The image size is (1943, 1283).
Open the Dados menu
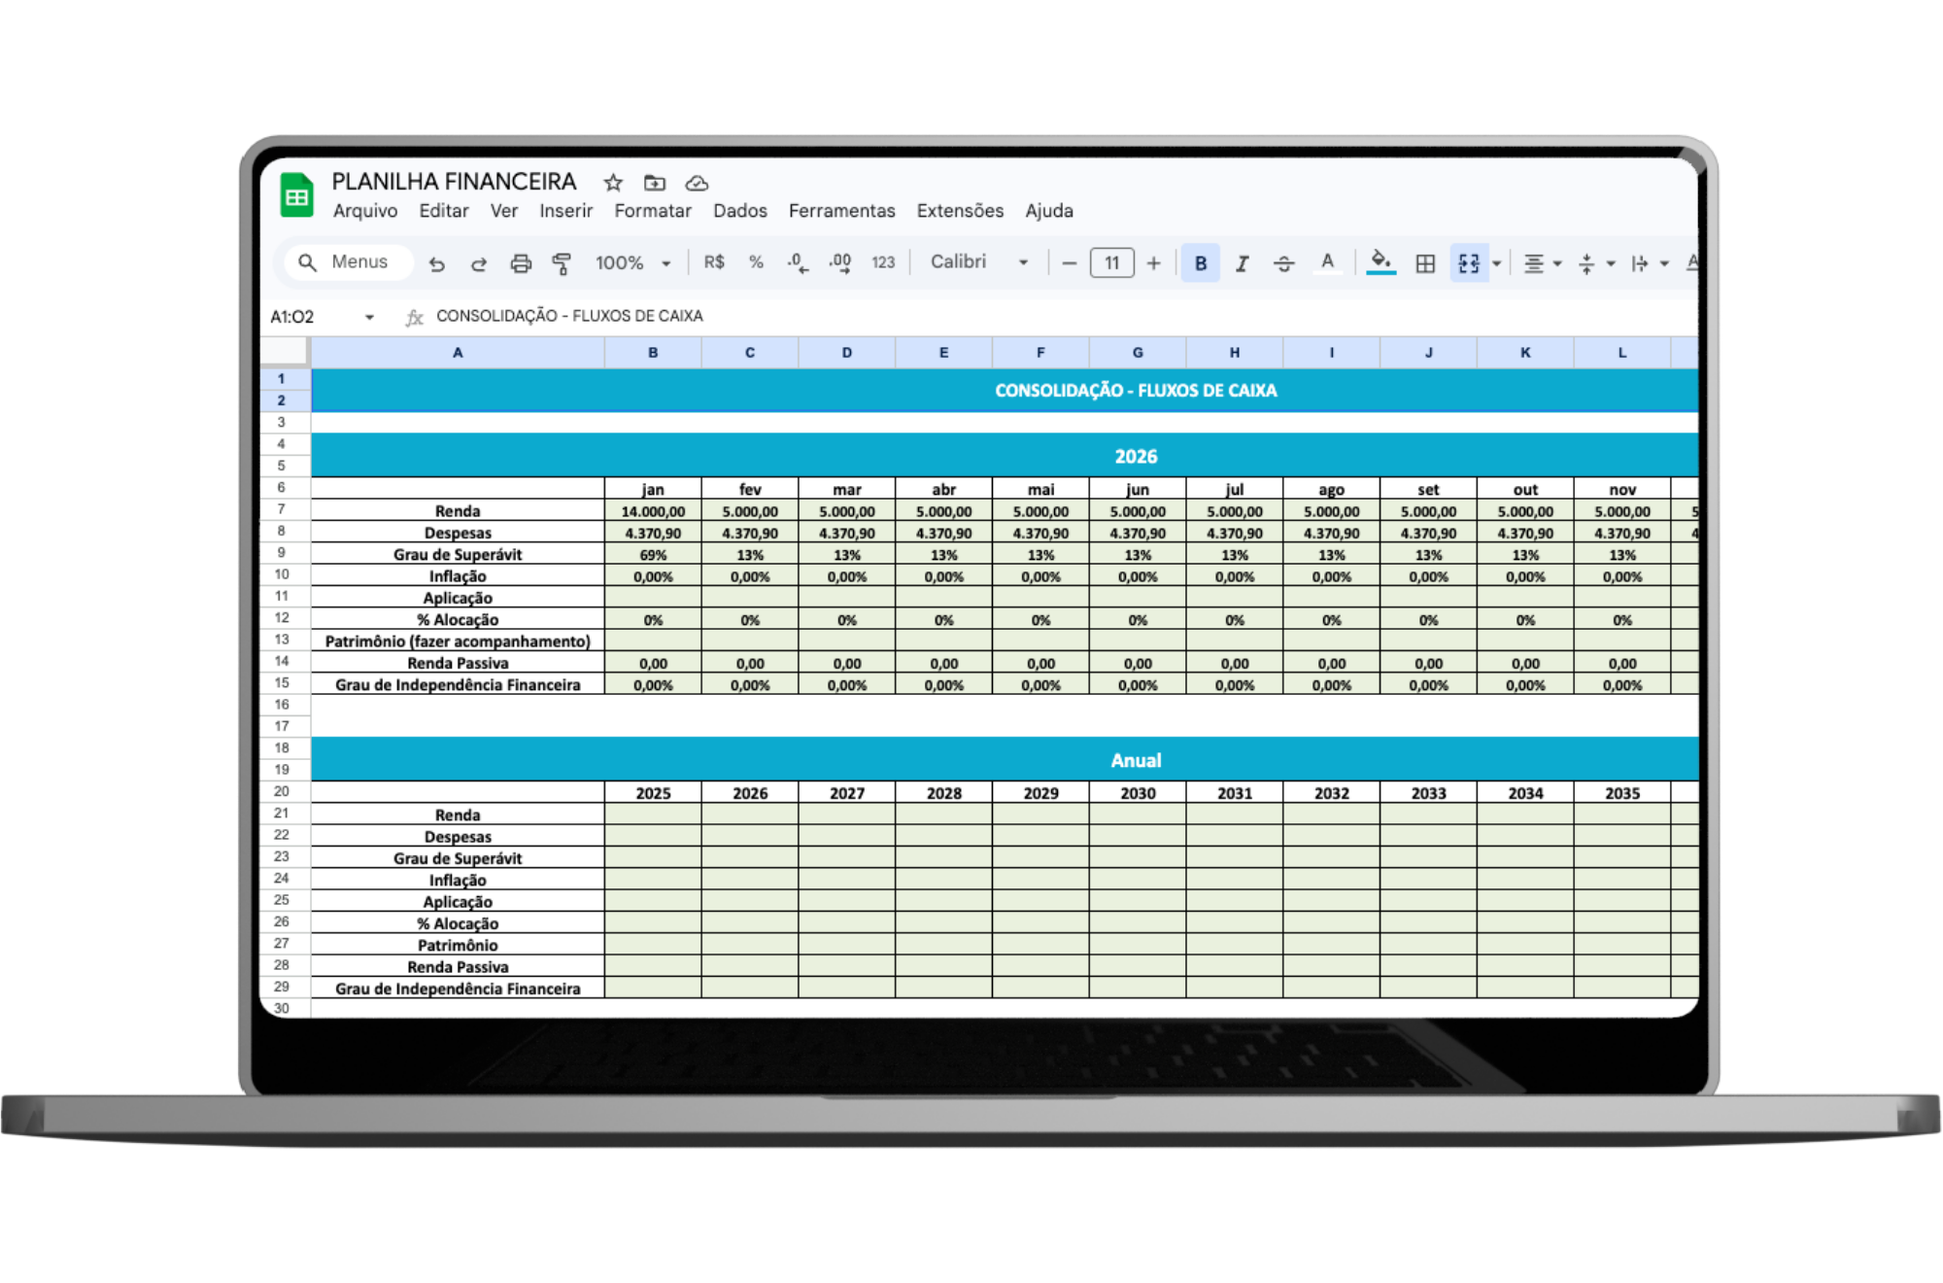click(x=739, y=211)
